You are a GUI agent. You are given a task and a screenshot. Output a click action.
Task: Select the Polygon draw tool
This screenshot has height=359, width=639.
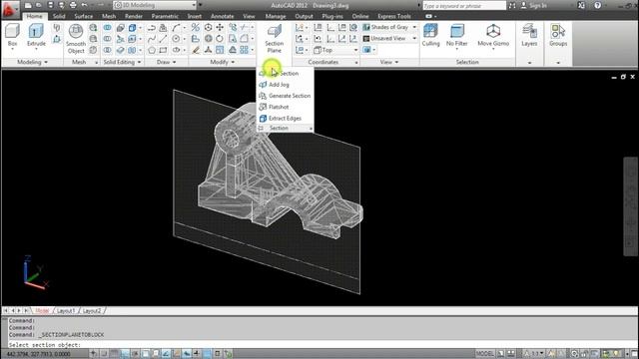click(152, 50)
